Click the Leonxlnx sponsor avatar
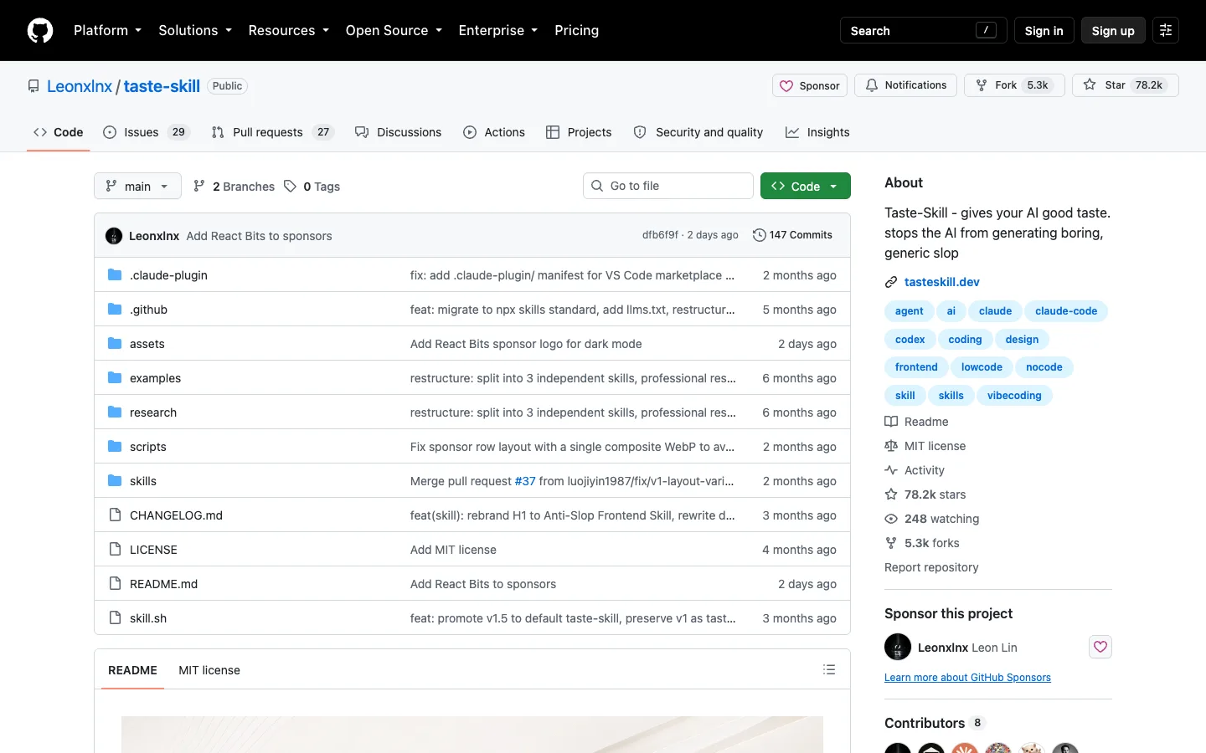Screen dimensions: 1206x753 tap(898, 647)
